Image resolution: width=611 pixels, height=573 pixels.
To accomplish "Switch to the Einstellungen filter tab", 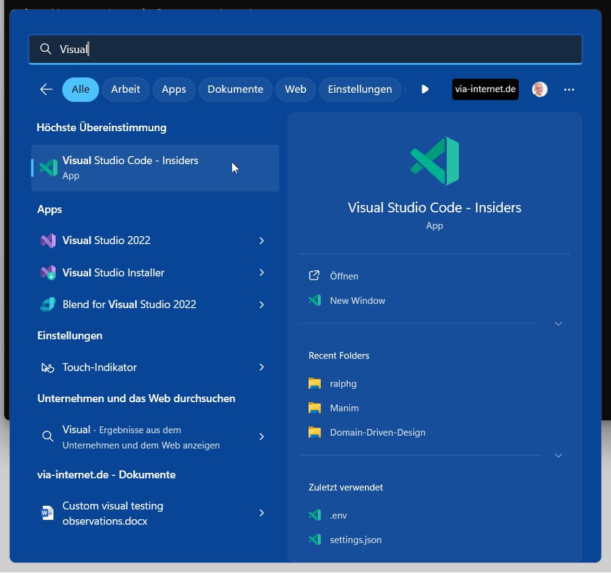I will pyautogui.click(x=360, y=89).
